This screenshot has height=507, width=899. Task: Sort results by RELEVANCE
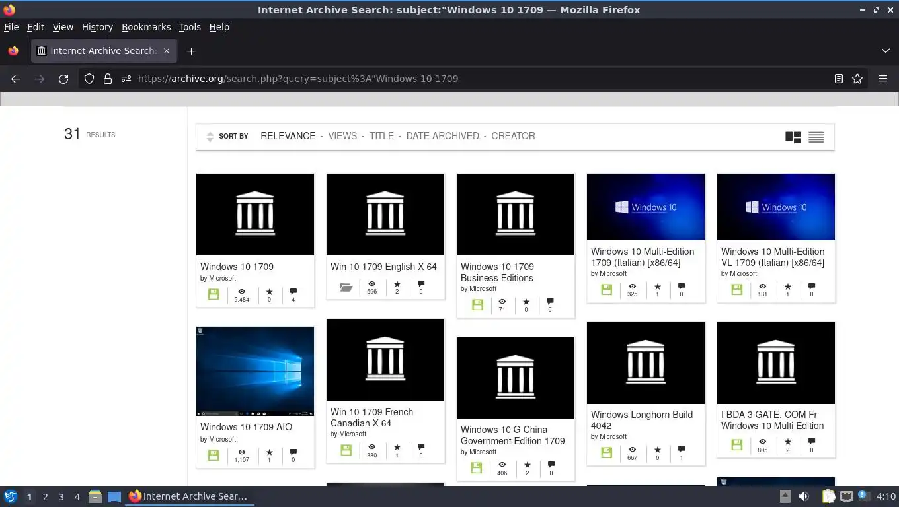288,136
